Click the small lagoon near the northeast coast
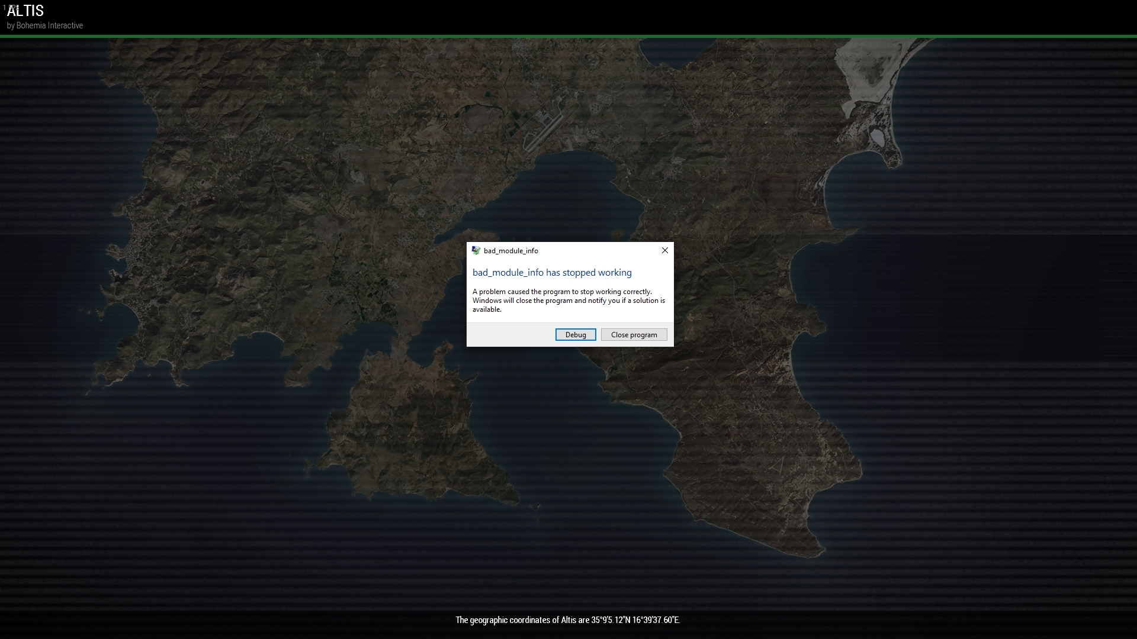 tap(877, 138)
